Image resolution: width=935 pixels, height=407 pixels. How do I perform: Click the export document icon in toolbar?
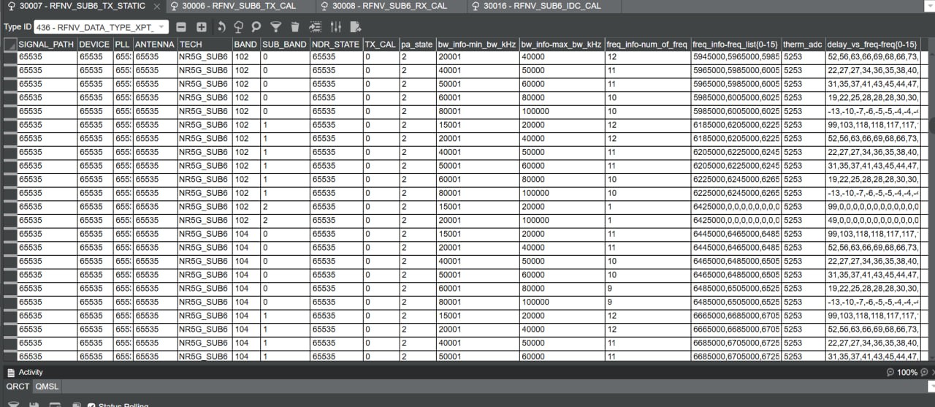(356, 27)
